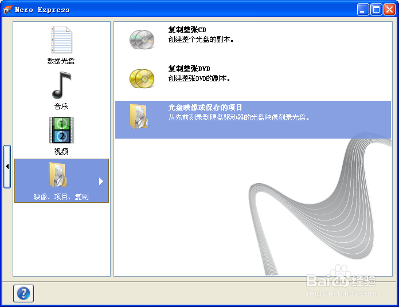399x307 pixels.
Task: Select the 视频 category label
Action: (x=61, y=151)
